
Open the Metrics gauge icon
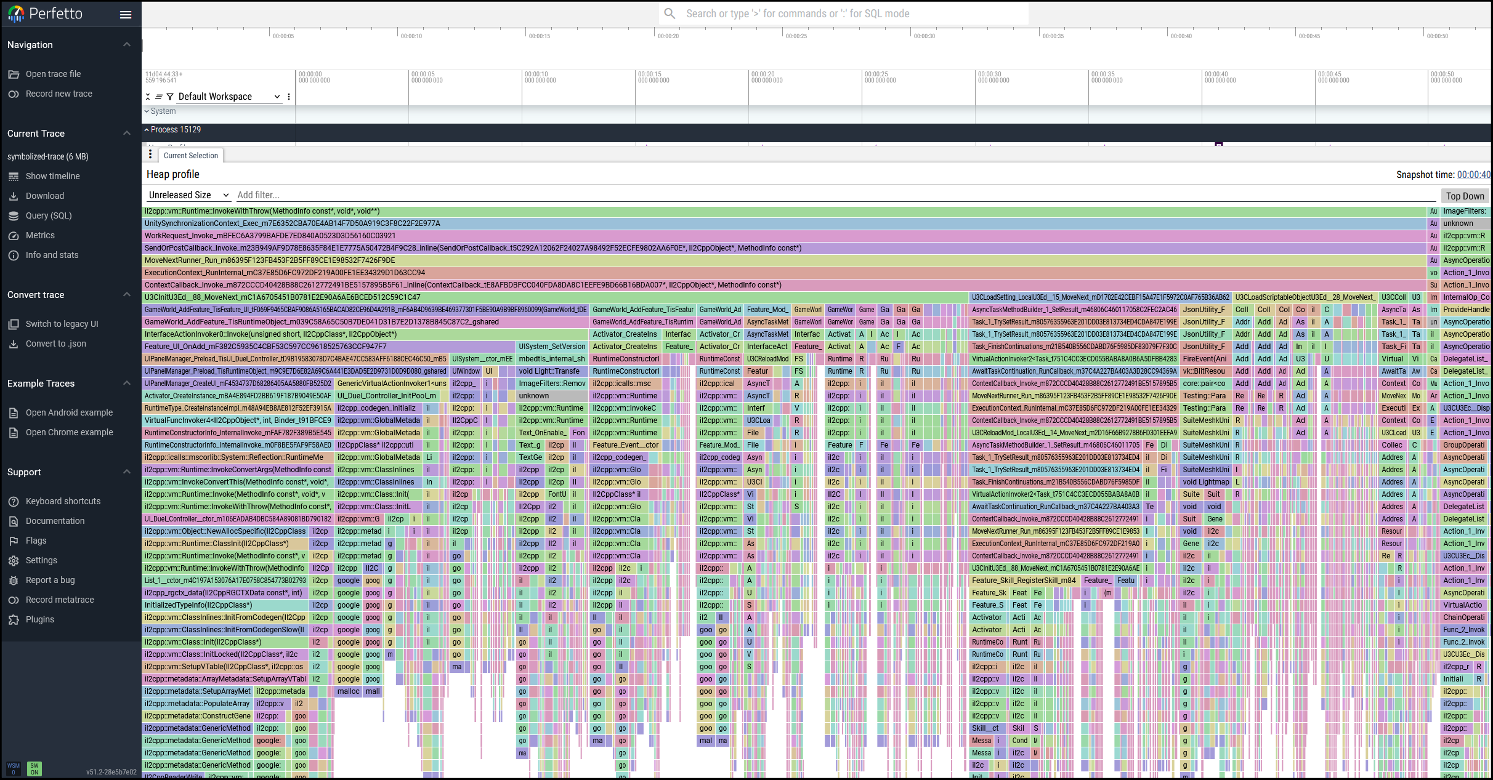click(x=14, y=235)
